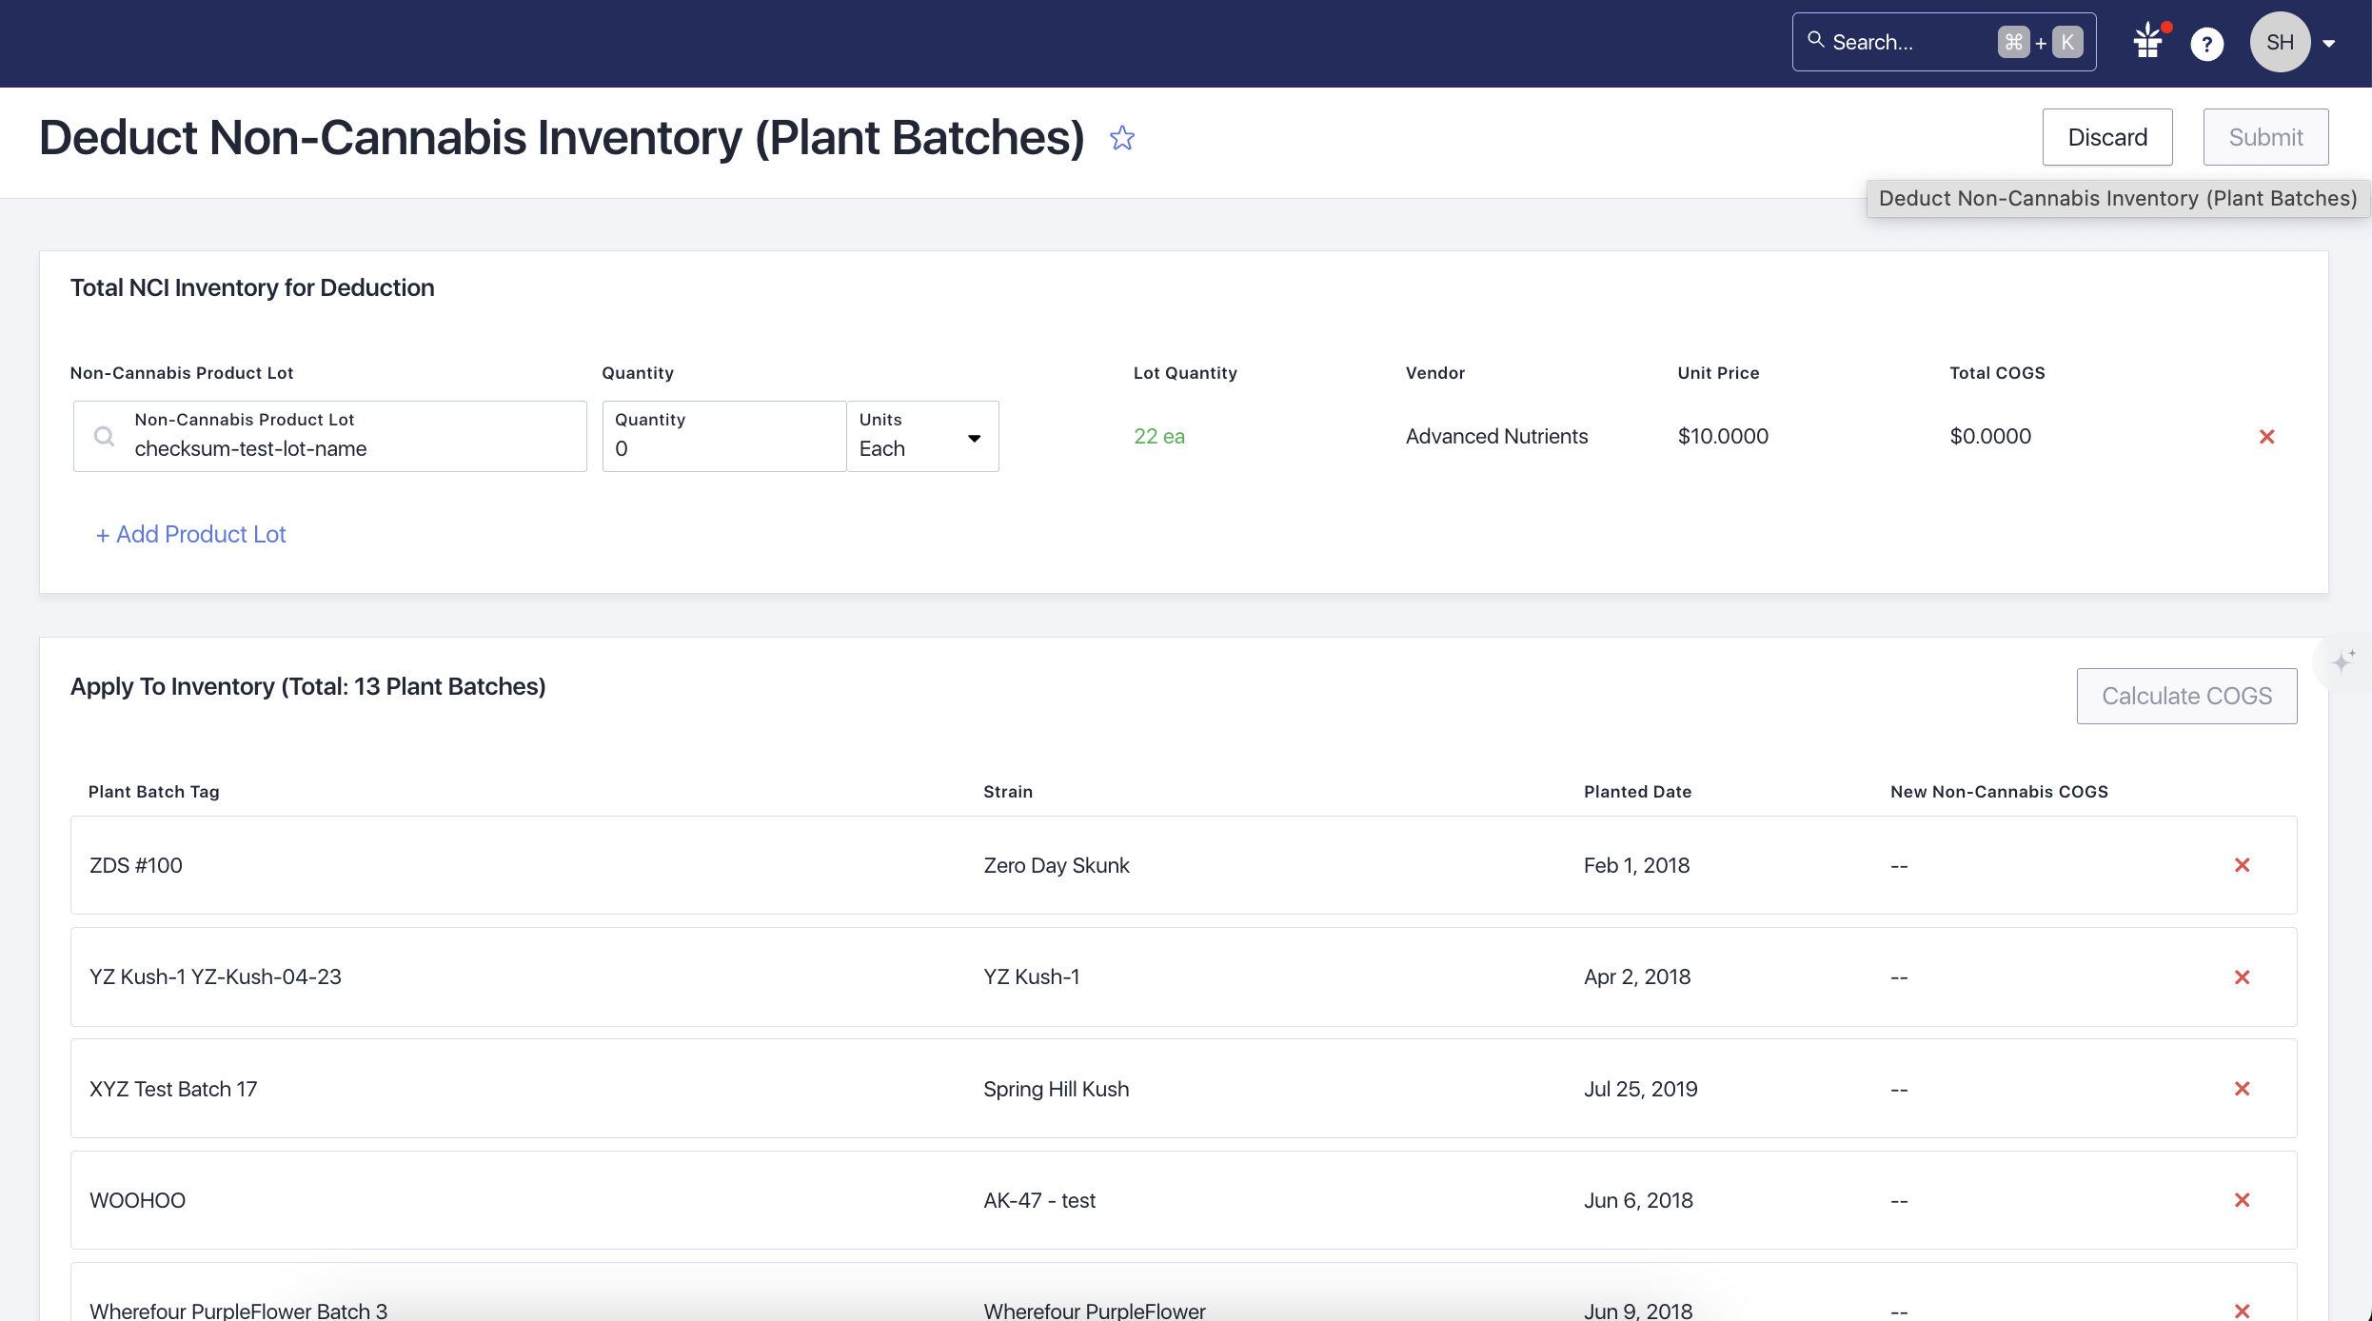Viewport: 2372px width, 1321px height.
Task: Open the Units Each dropdown
Action: [x=922, y=437]
